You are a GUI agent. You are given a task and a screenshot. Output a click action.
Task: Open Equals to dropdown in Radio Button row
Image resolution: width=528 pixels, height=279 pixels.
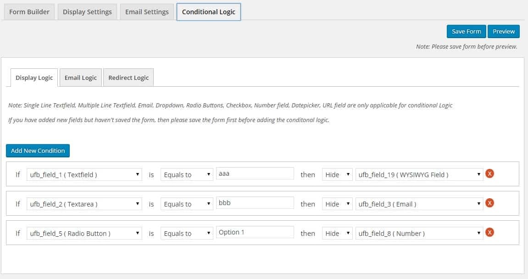click(x=187, y=233)
